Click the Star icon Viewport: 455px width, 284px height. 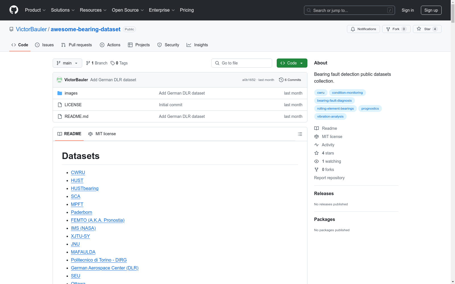tap(419, 29)
